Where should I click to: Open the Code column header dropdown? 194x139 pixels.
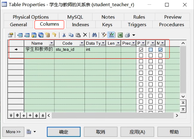click(x=82, y=43)
